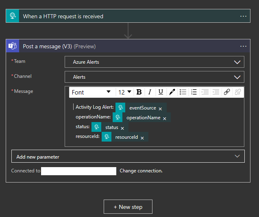This screenshot has width=259, height=217.
Task: Remove the status dynamic token
Action: [122, 128]
